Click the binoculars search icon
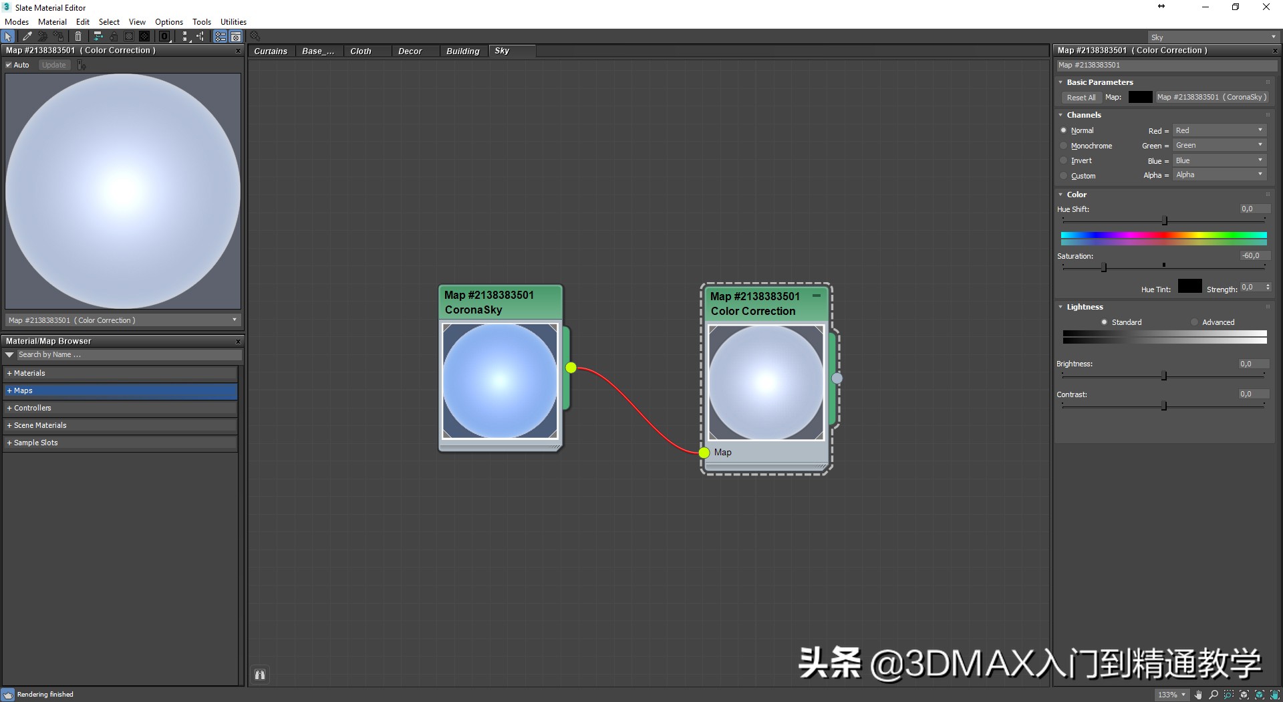The image size is (1283, 702). 260,675
